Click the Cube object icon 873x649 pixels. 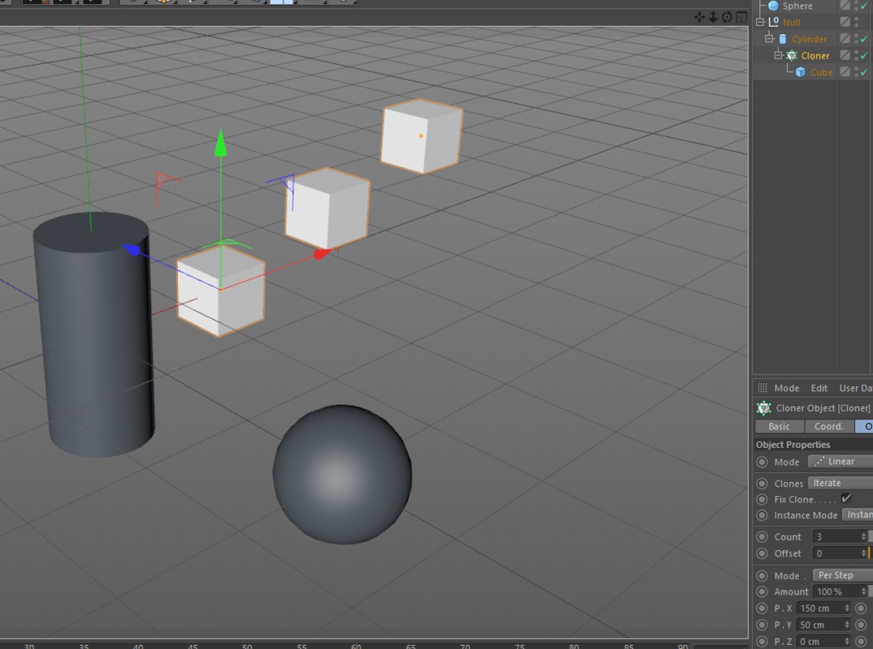tap(801, 72)
